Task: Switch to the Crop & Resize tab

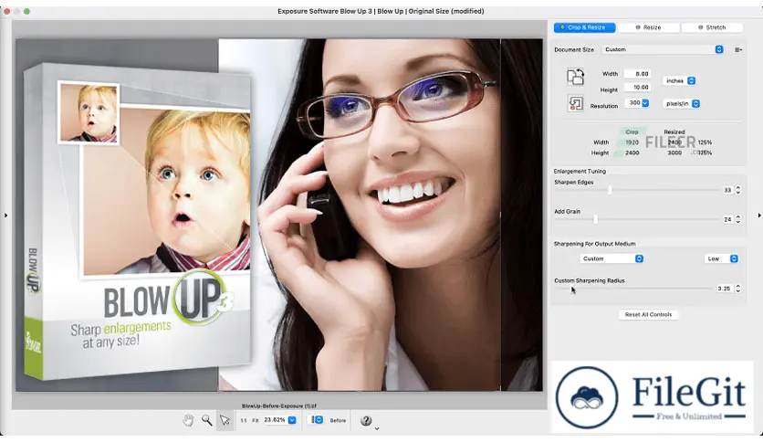Action: [x=584, y=27]
